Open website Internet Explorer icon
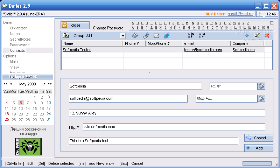The width and height of the screenshot is (280, 168). pyautogui.click(x=167, y=36)
